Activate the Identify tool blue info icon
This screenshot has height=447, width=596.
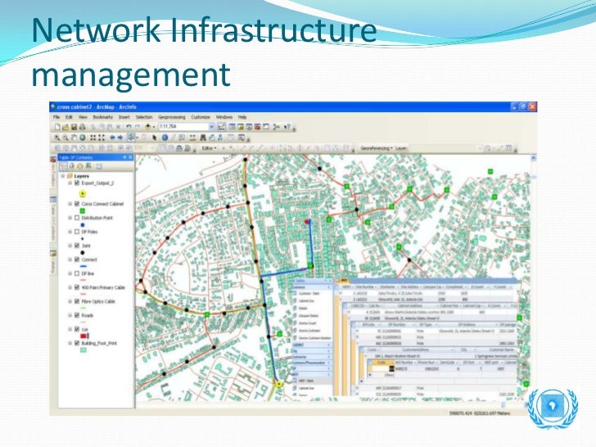pos(165,138)
